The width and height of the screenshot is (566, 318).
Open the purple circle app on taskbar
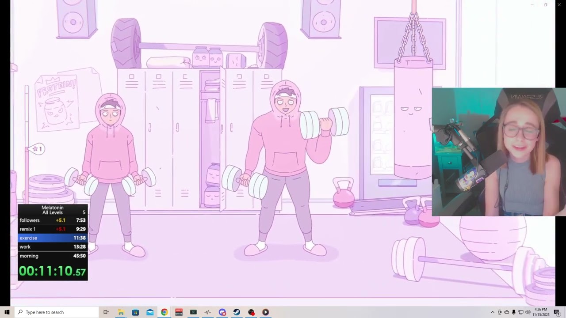(x=222, y=312)
